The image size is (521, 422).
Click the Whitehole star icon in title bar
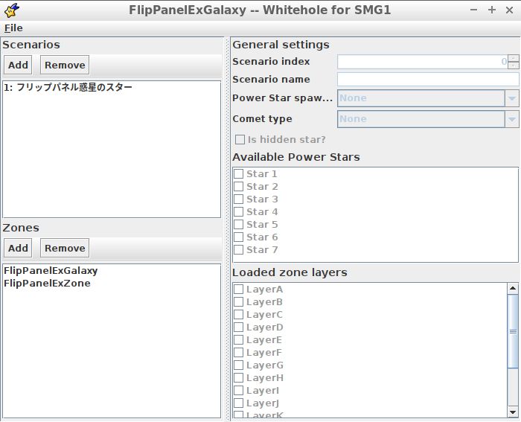[x=12, y=10]
